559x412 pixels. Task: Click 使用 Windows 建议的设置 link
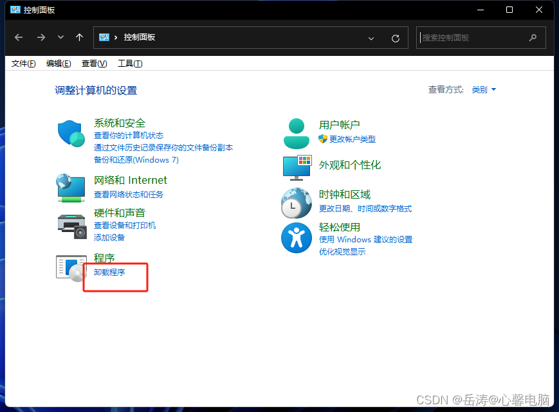tap(365, 239)
